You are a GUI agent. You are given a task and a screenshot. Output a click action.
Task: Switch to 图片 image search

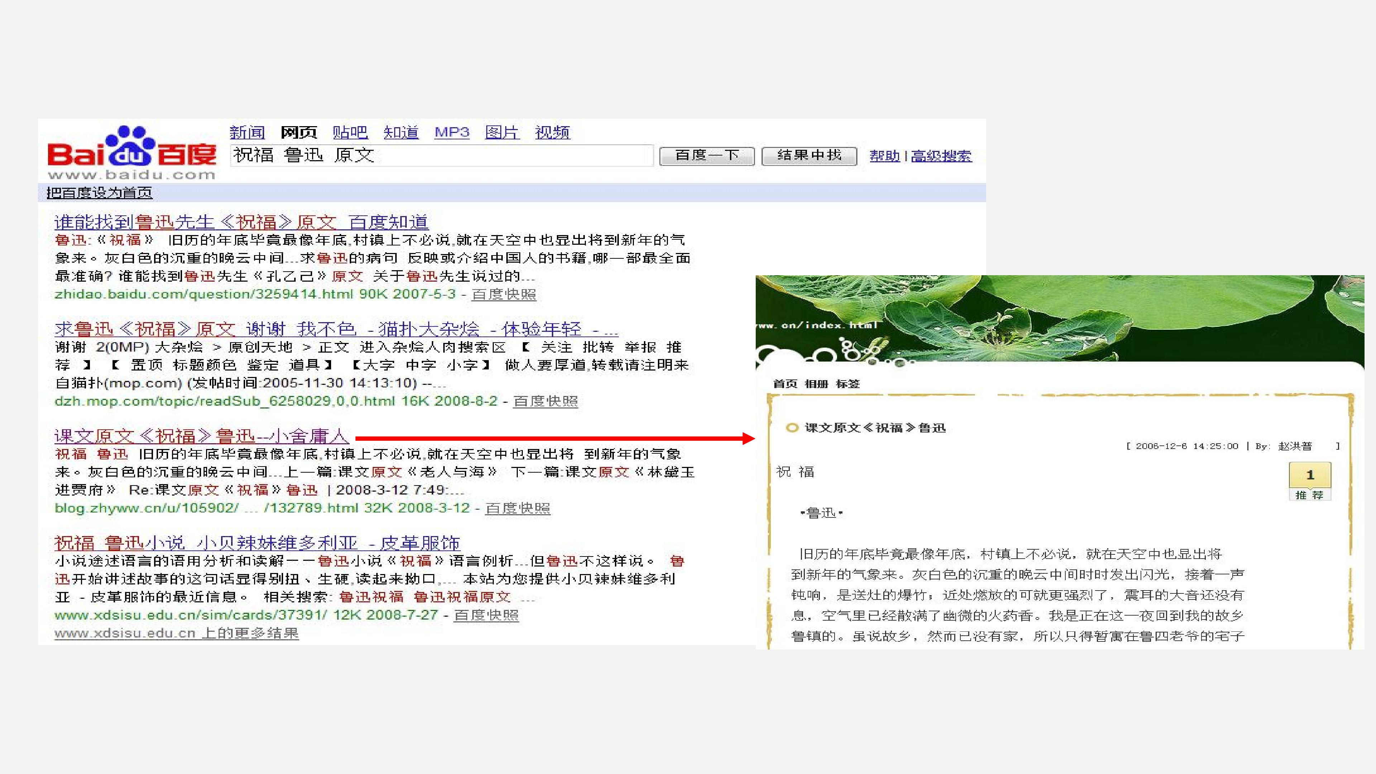tap(502, 132)
